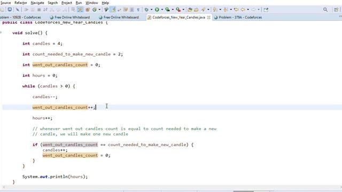Toggle Skip All Breakpoints icon
342x192 pixels.
18,10
